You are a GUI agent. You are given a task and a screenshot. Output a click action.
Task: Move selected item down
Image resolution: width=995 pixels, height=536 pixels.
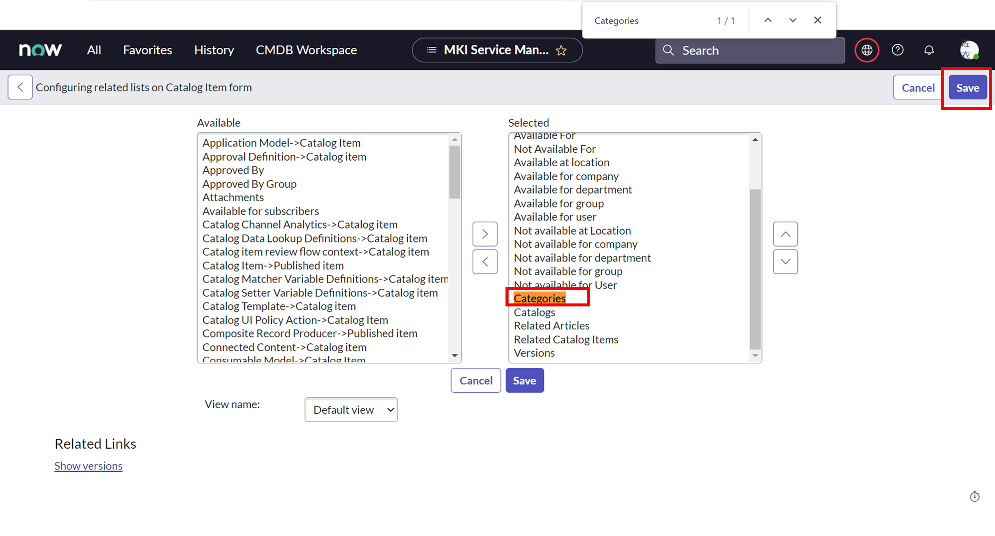point(785,262)
